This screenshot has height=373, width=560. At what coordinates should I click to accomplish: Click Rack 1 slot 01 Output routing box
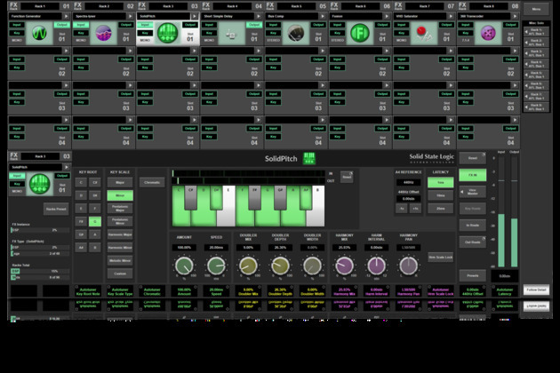point(62,25)
